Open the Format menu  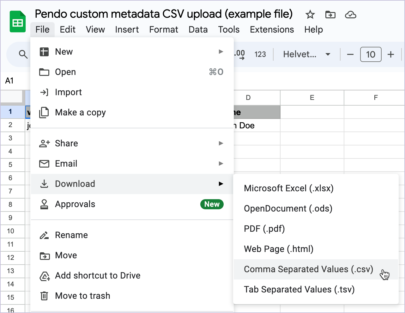(164, 30)
